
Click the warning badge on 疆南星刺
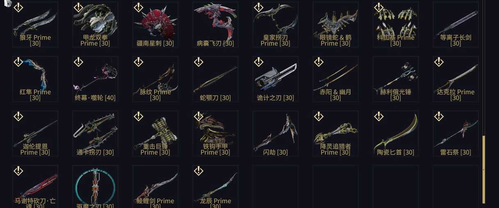tap(138, 7)
